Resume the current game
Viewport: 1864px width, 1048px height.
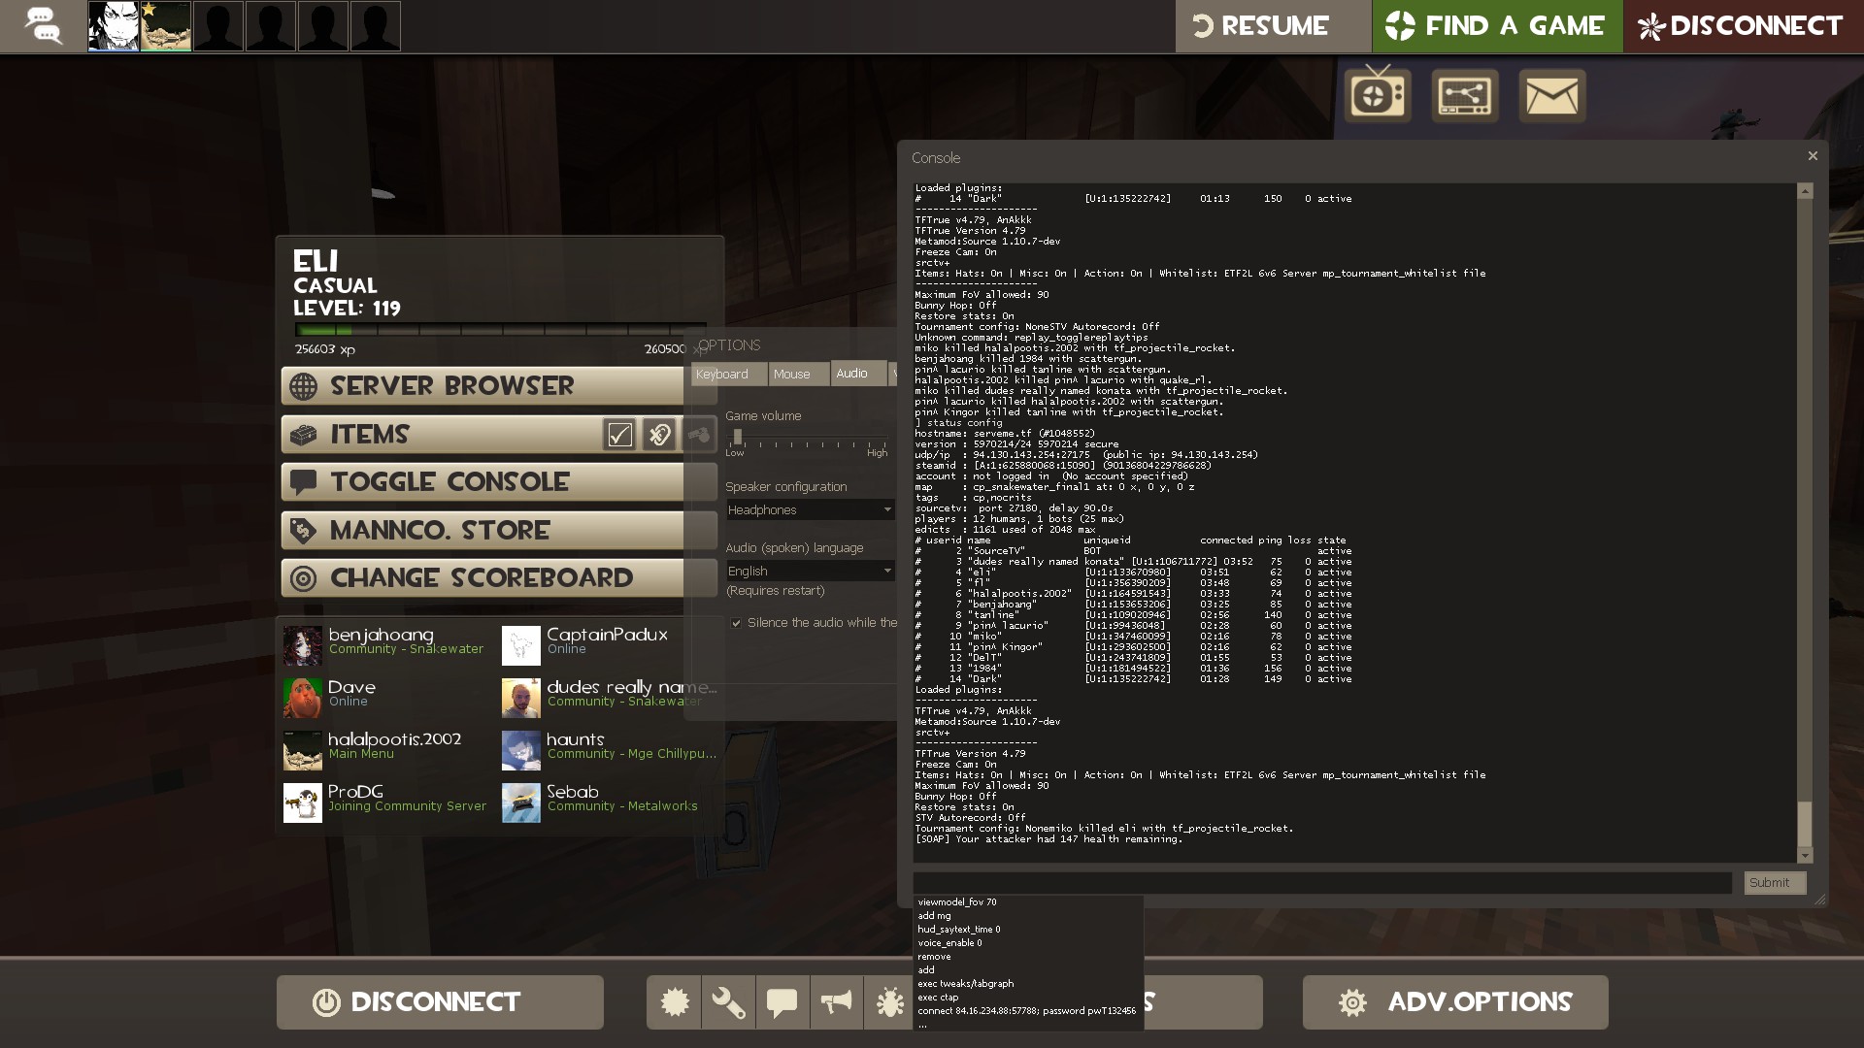1273,26
